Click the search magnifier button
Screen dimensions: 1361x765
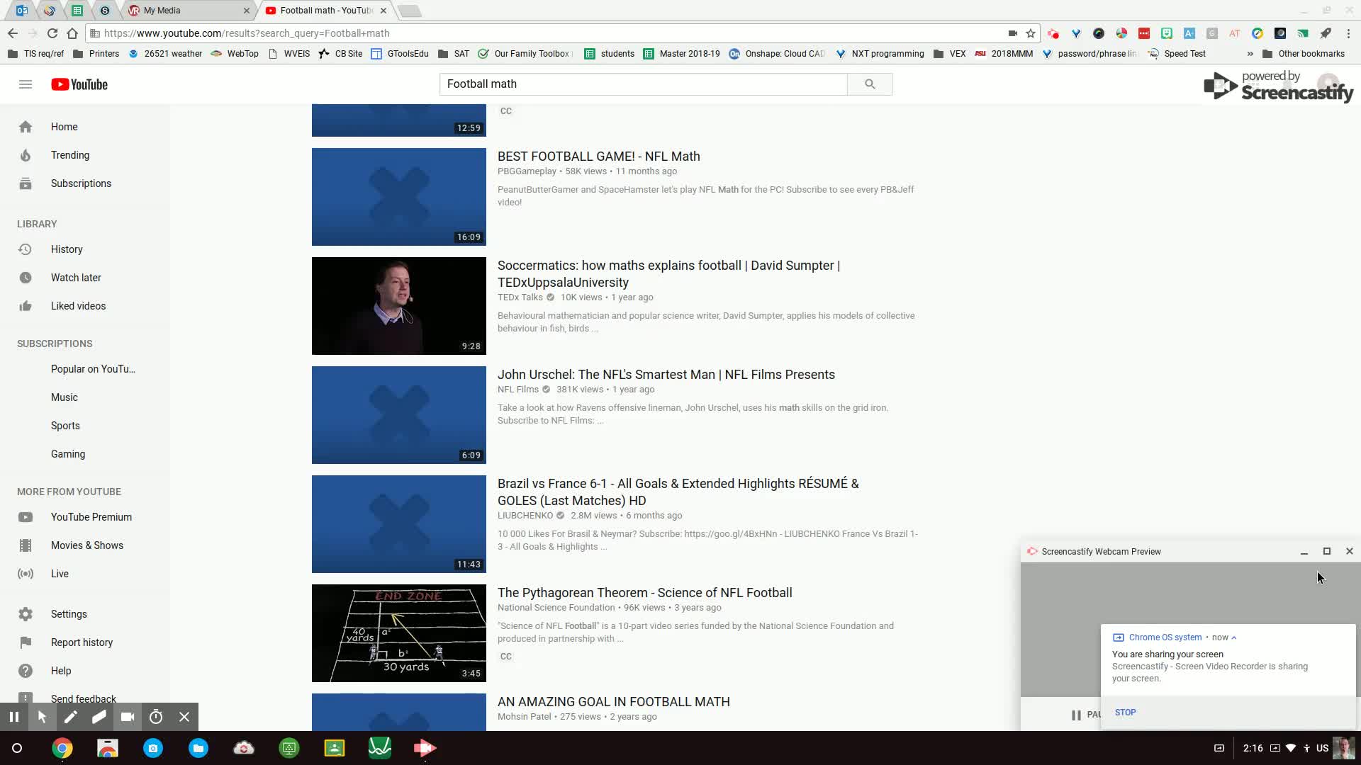tap(870, 84)
